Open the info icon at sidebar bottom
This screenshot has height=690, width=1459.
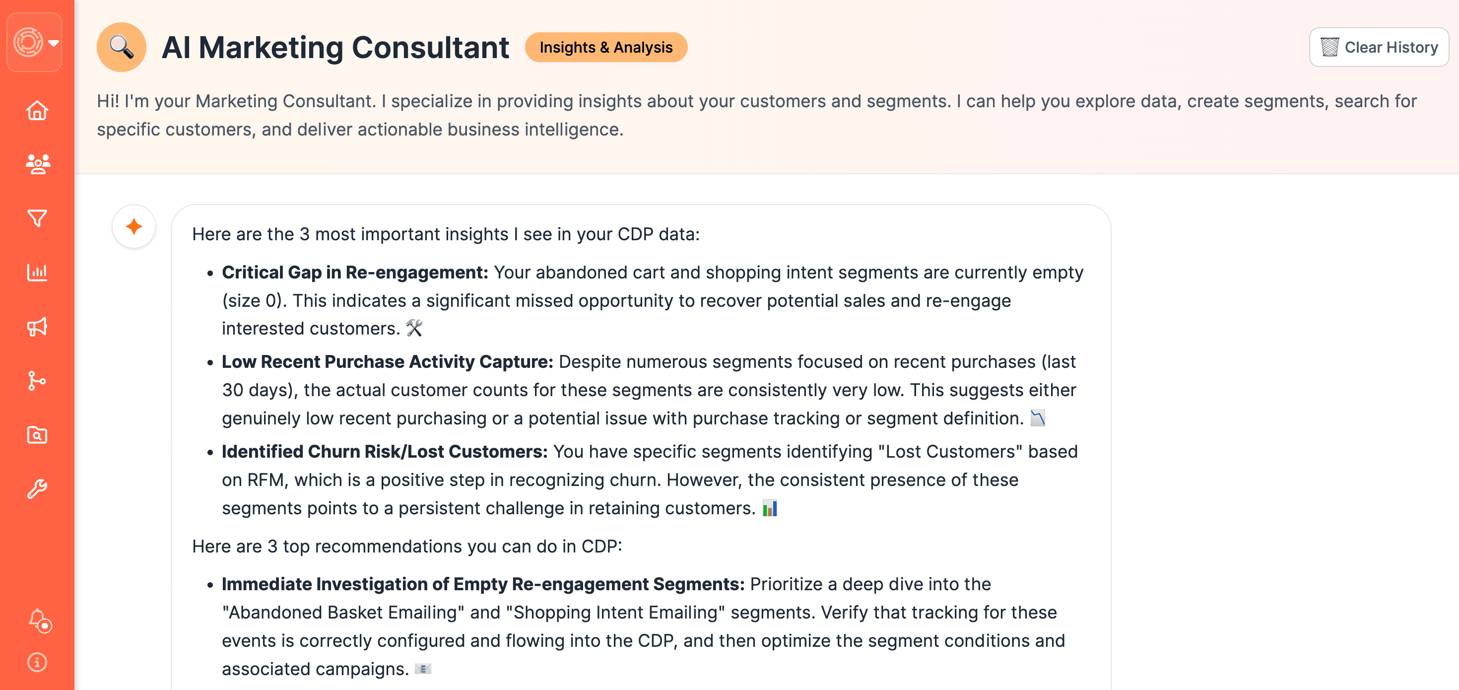pos(36,662)
